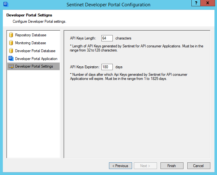Click the 'Developer Portal Settings' page heading
Image resolution: width=217 pixels, height=175 pixels.
coord(29,15)
